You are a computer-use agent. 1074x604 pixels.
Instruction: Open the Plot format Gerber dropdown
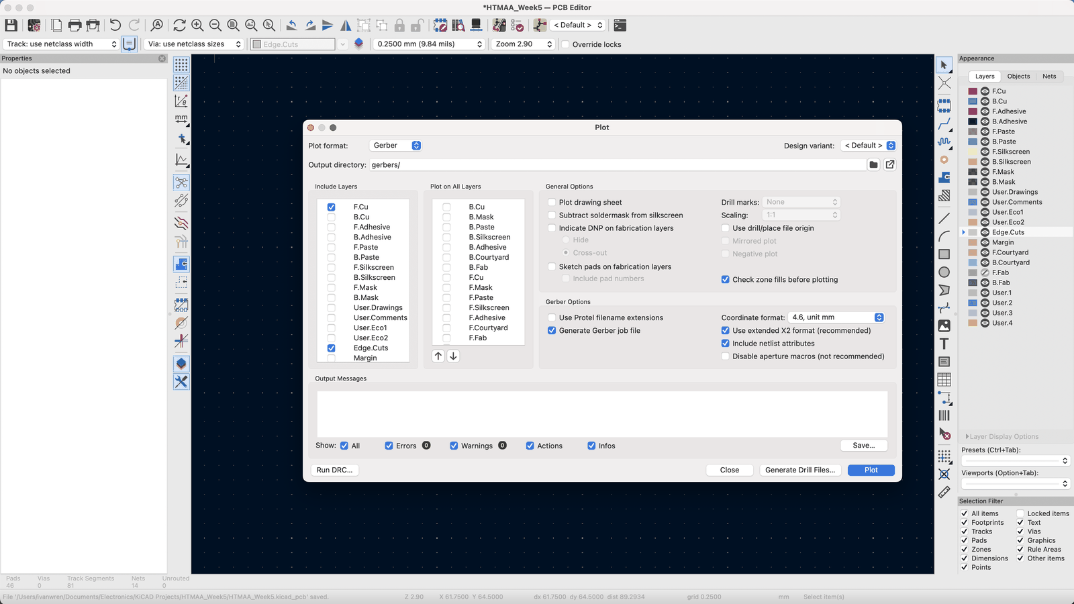point(395,146)
